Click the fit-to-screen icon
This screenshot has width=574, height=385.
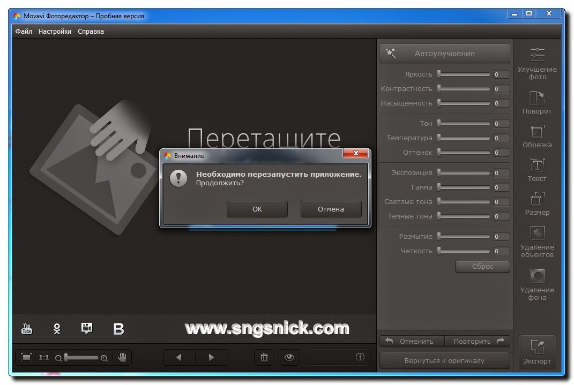26,357
